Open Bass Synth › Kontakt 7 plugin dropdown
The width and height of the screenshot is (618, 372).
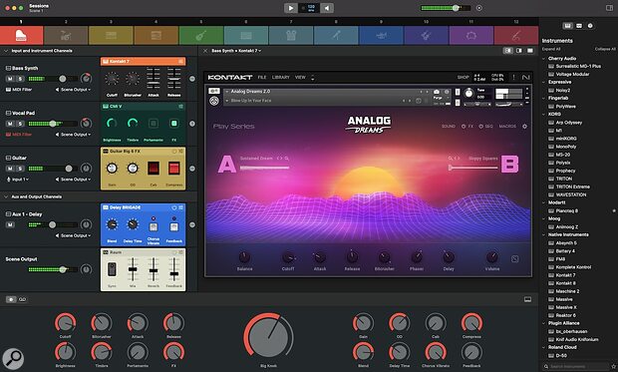(x=236, y=51)
